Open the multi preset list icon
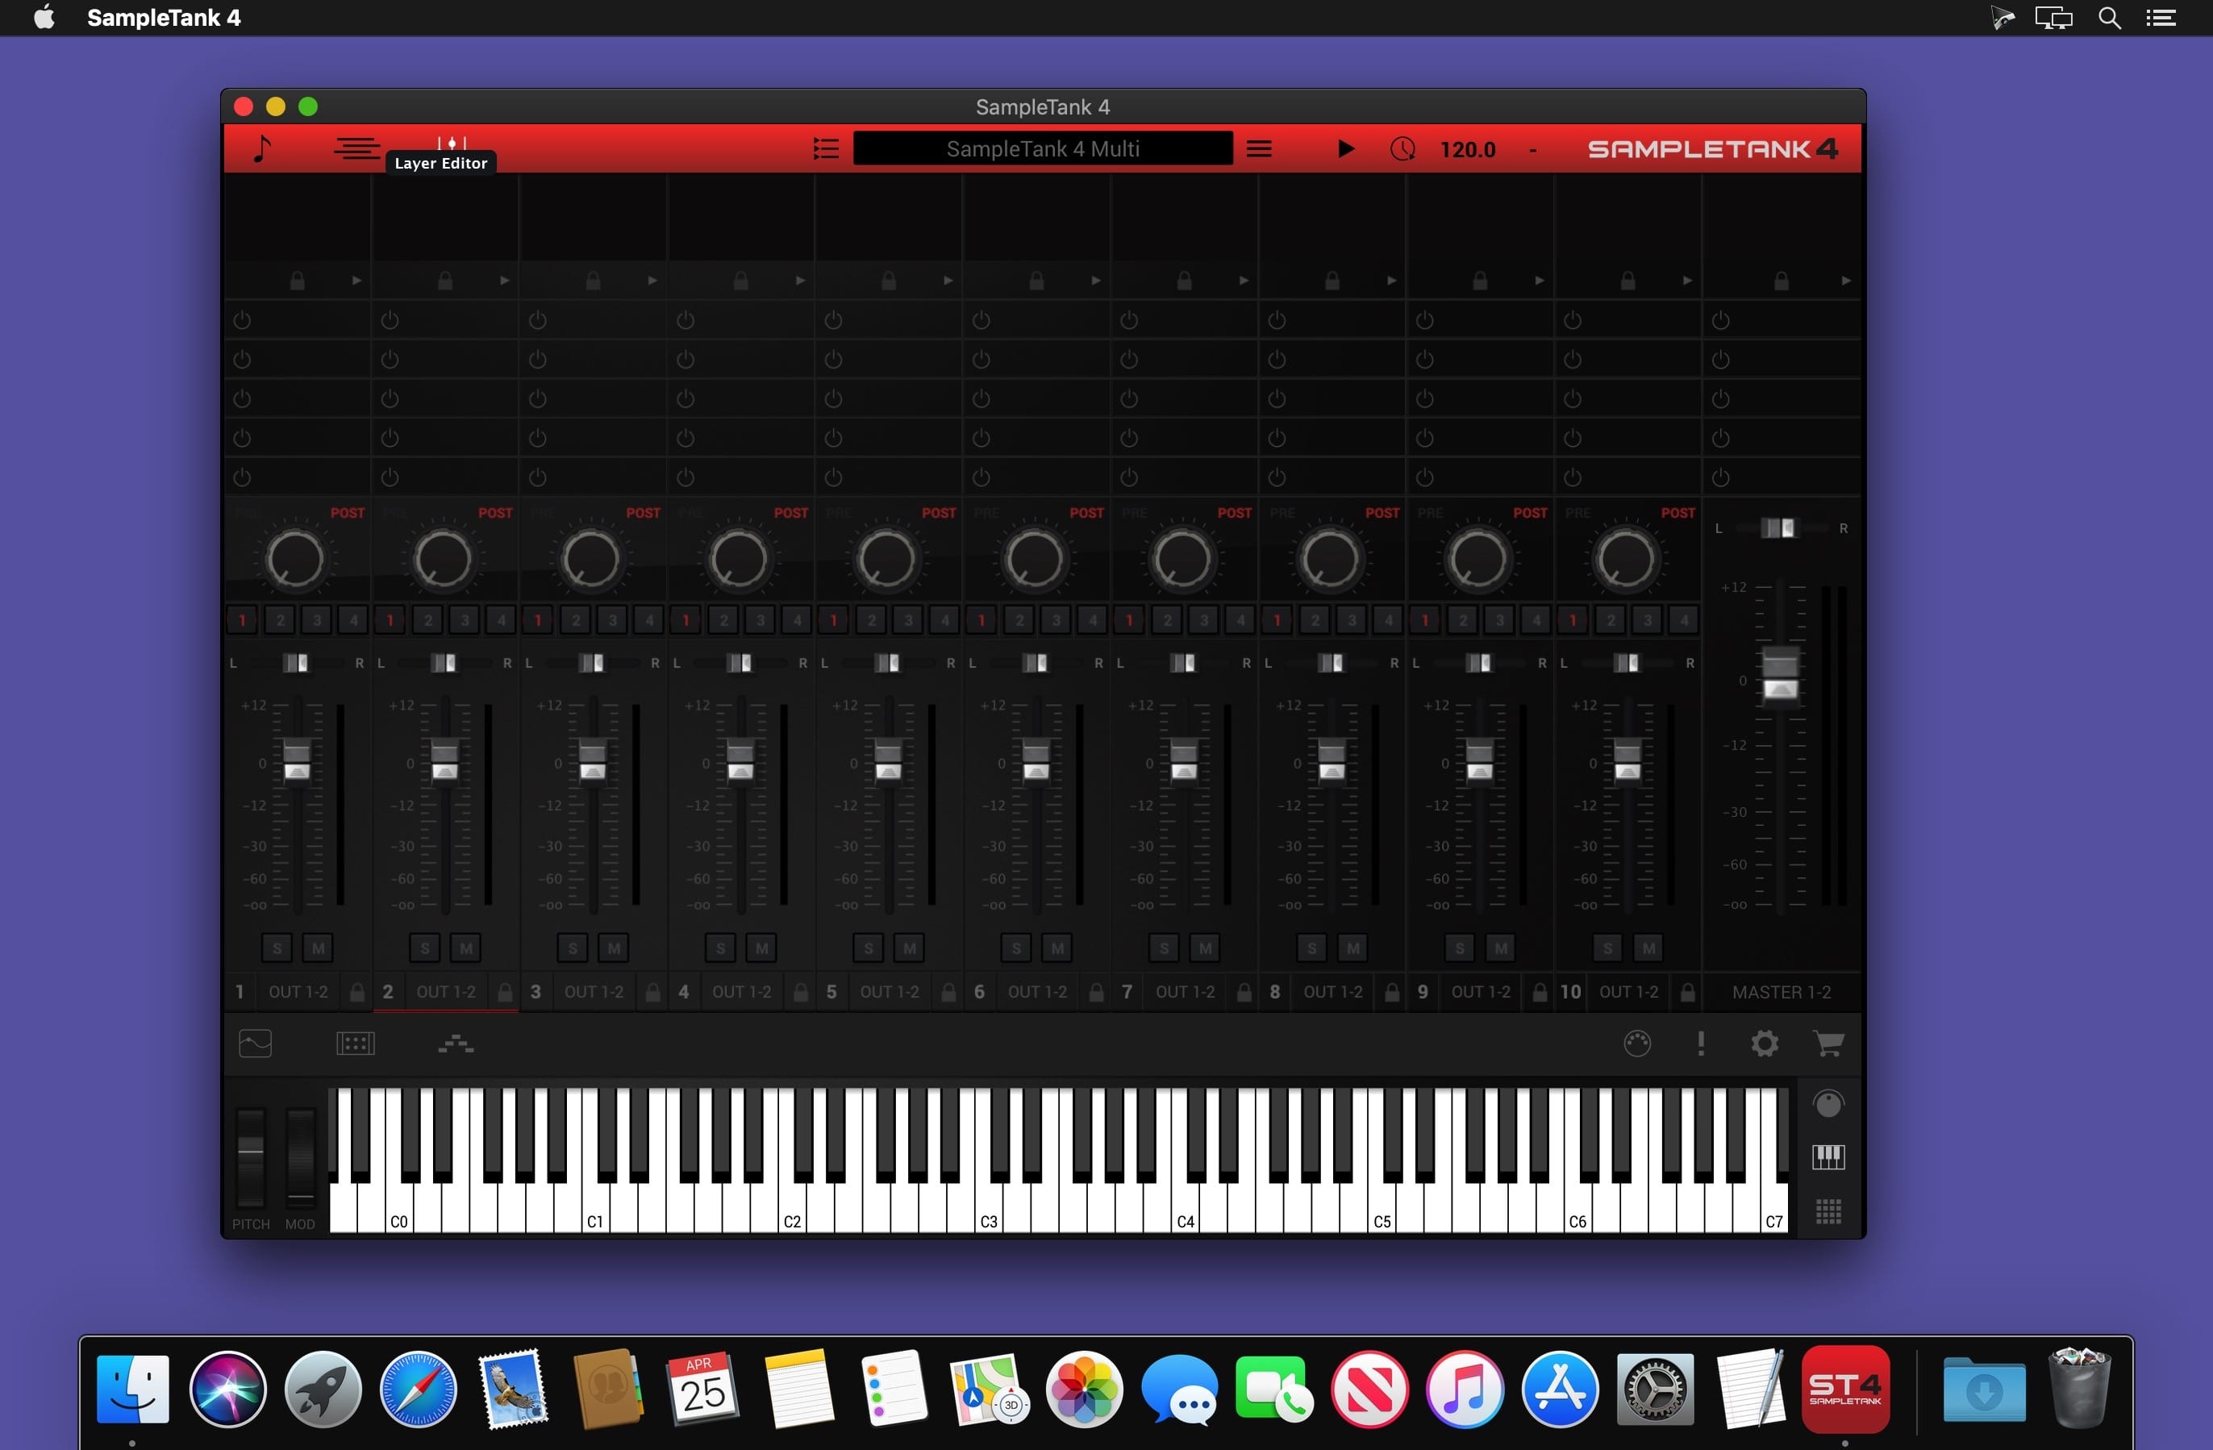Image resolution: width=2213 pixels, height=1450 pixels. [826, 149]
